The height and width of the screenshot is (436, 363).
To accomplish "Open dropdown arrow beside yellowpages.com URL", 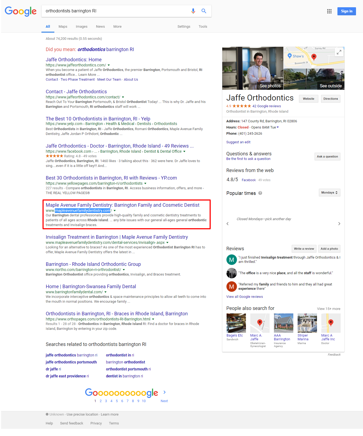I will pos(145,184).
